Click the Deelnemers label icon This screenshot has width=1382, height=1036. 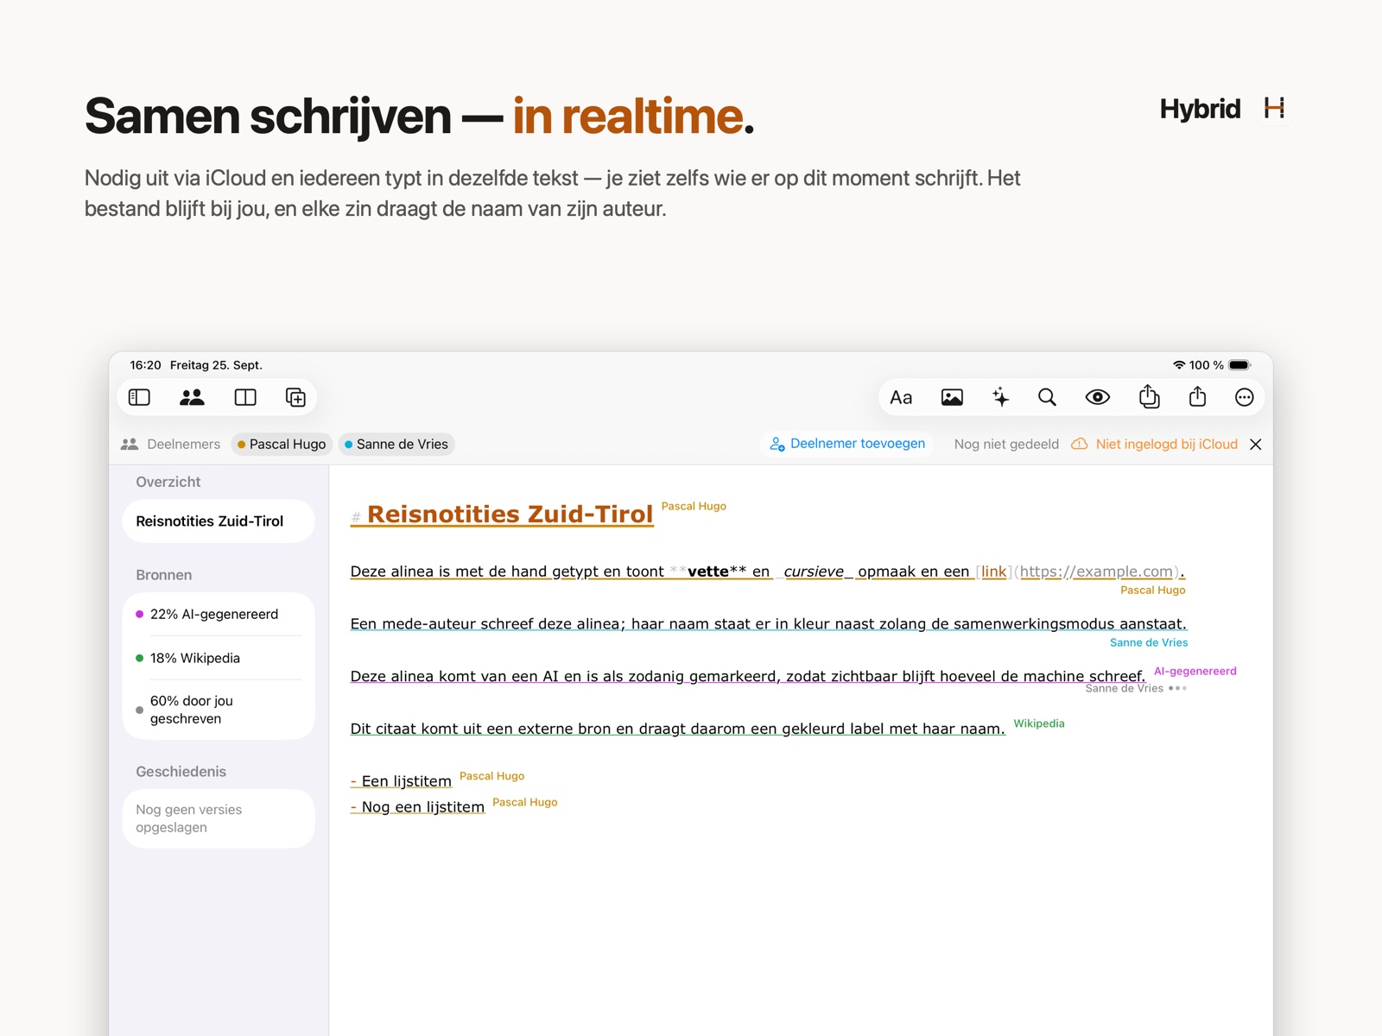point(130,444)
